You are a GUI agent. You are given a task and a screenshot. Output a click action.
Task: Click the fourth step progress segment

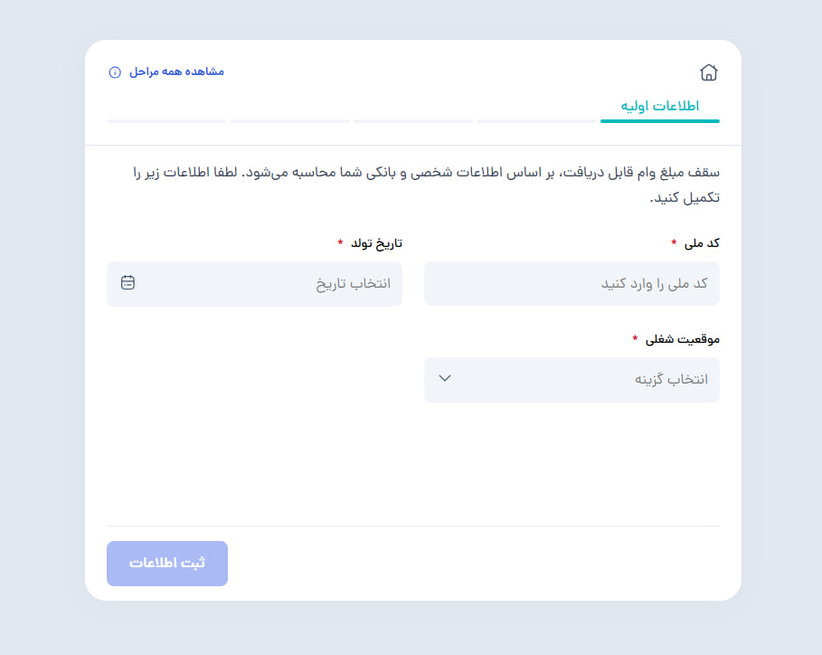pyautogui.click(x=289, y=120)
